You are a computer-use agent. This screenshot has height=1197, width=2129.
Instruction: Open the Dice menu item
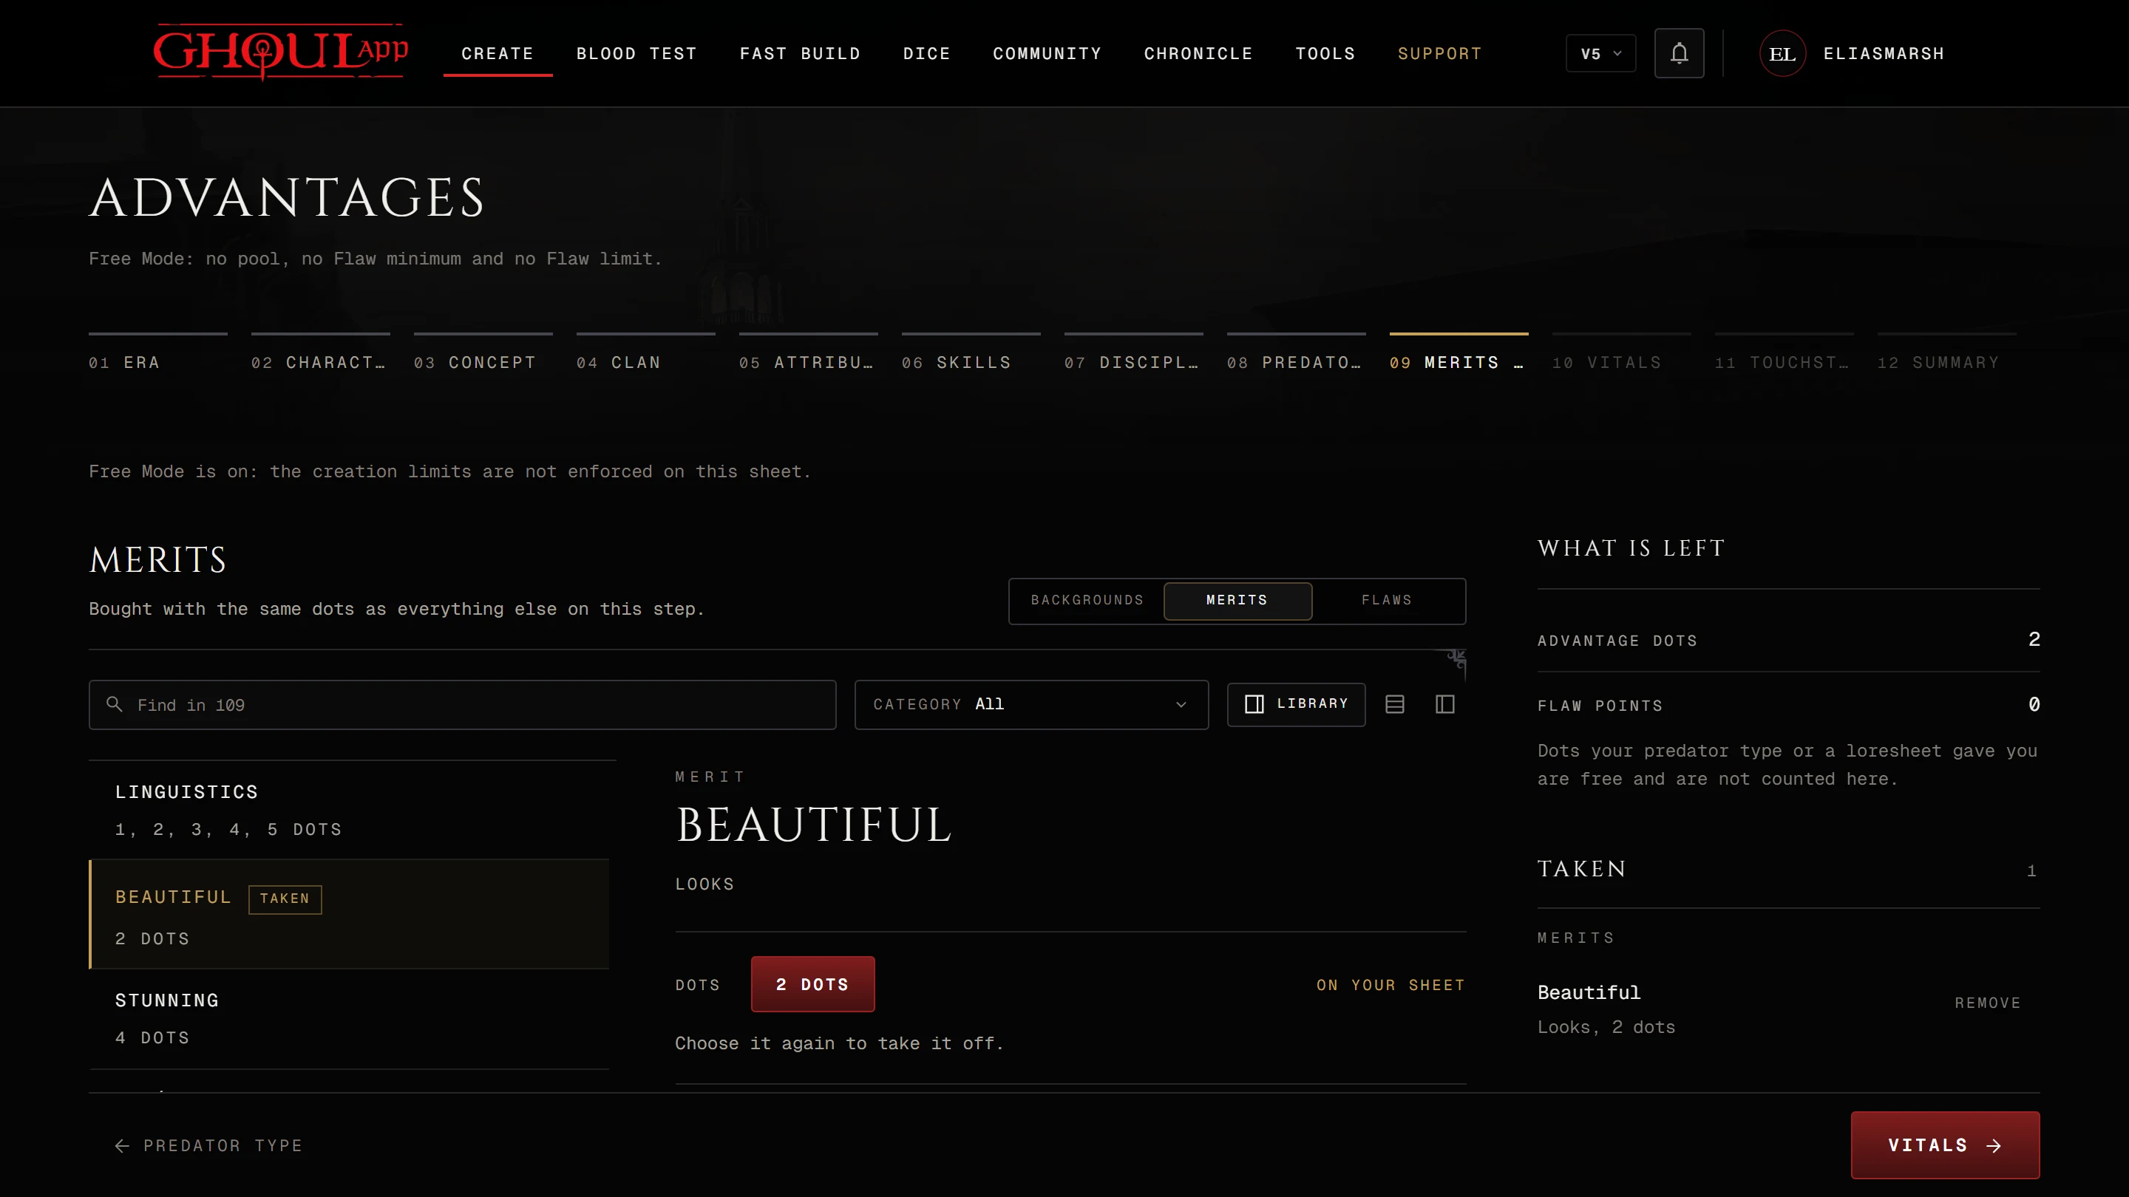(926, 54)
